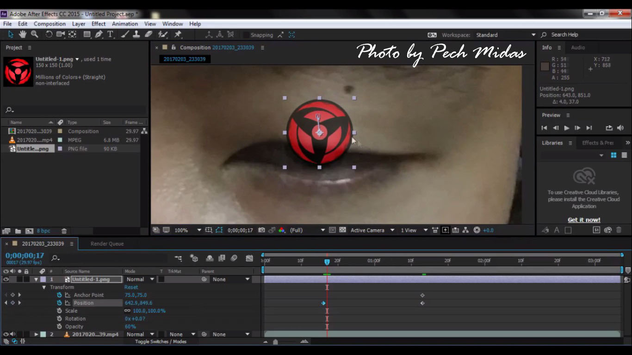Image resolution: width=632 pixels, height=355 pixels.
Task: Open the Layer menu
Action: click(79, 24)
